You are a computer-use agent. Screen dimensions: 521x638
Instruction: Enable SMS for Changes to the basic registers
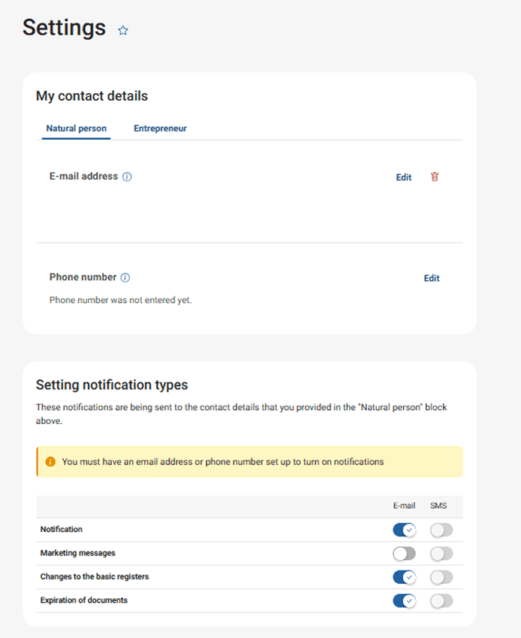pyautogui.click(x=441, y=577)
